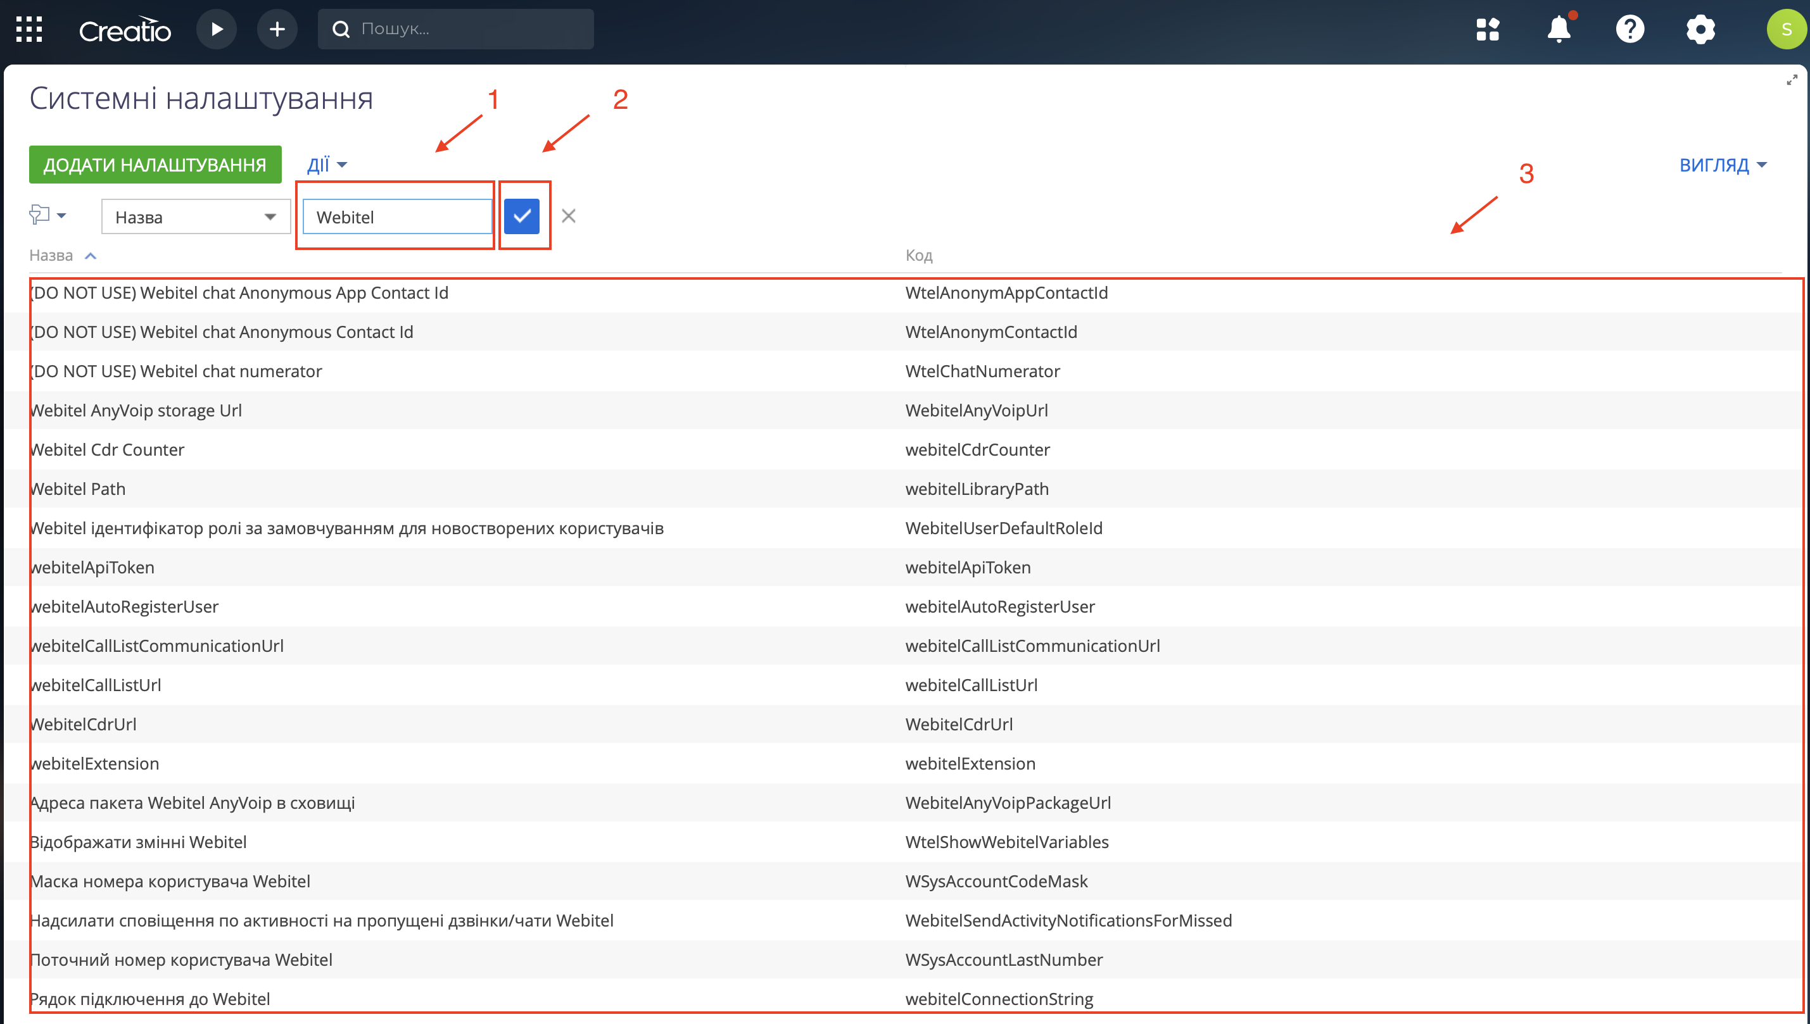Open Відображати змінні Webitel setting

click(139, 842)
